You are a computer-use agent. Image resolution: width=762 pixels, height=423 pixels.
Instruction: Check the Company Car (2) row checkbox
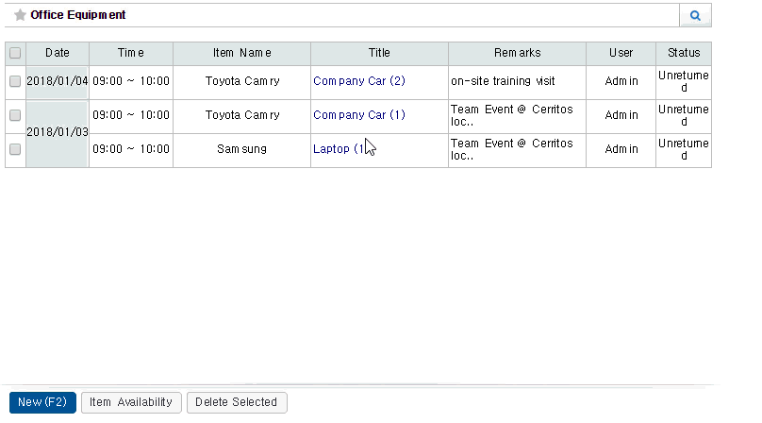coord(15,81)
